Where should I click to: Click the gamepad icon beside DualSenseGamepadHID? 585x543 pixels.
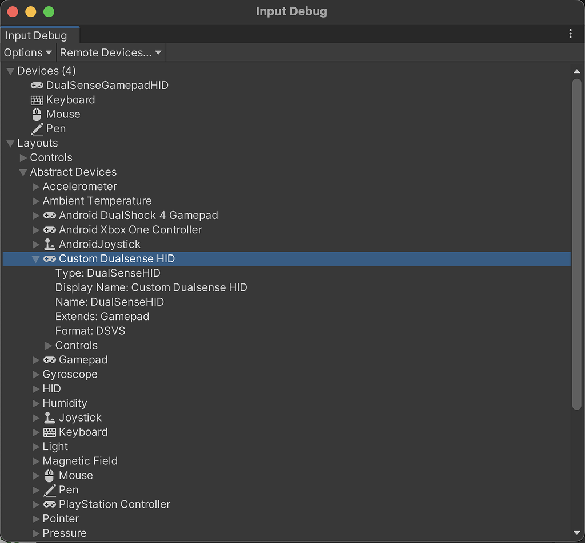[37, 85]
